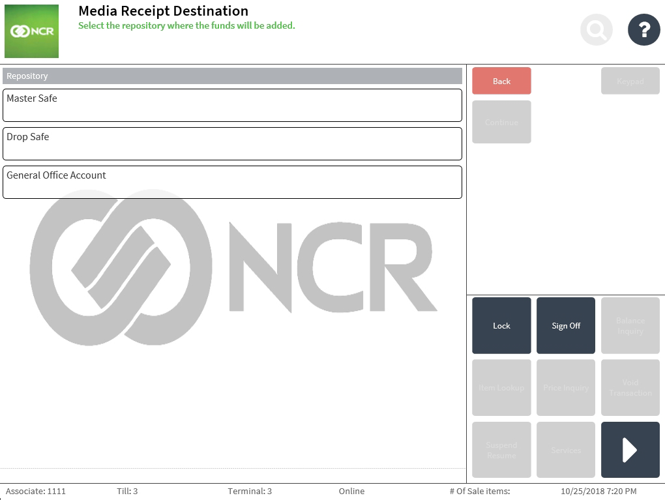Sign Off the current associate

coord(565,325)
